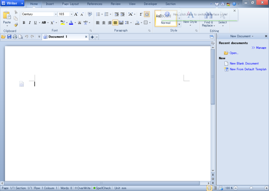Open Find & Replace dropdown

[208, 24]
